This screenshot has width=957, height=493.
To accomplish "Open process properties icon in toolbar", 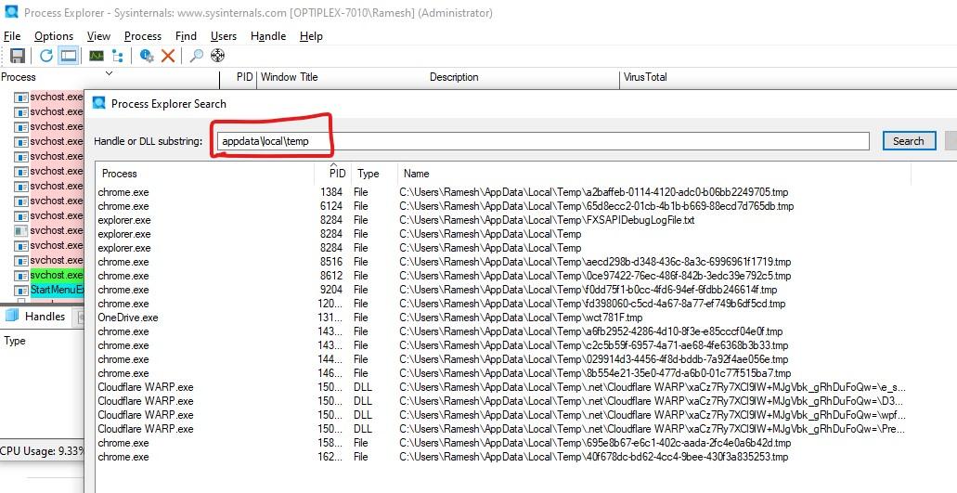I will (147, 56).
